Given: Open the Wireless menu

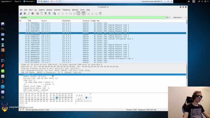Looking at the screenshot, I should pyautogui.click(x=75, y=10).
